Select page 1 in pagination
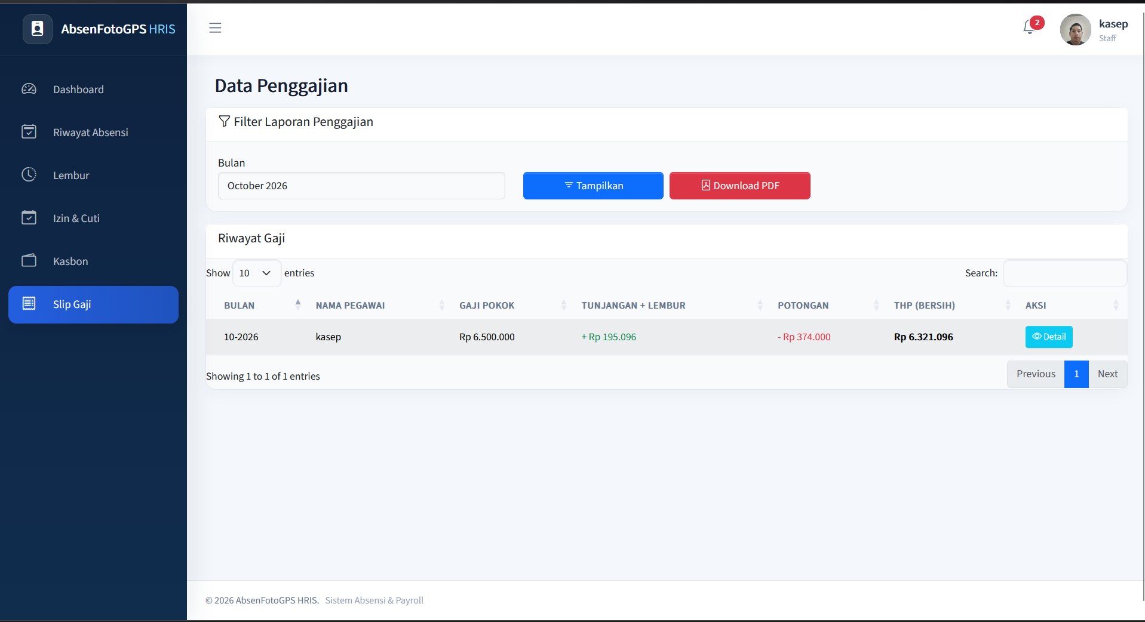 (1076, 374)
